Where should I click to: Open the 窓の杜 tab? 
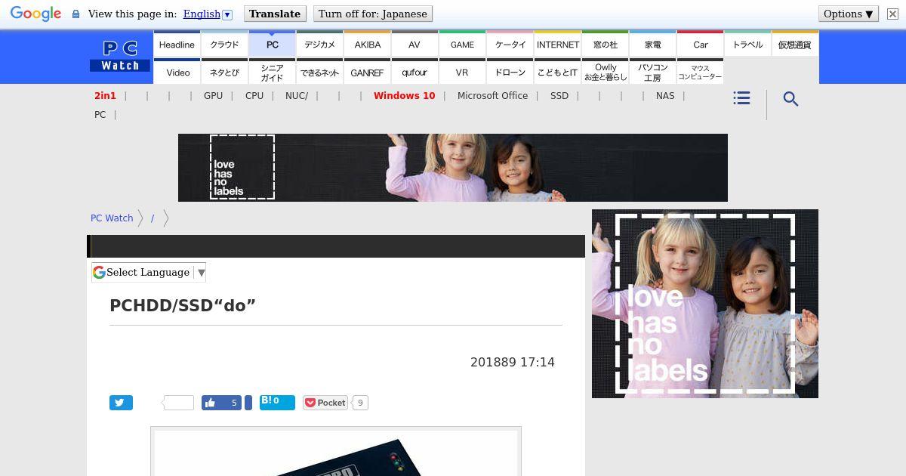click(605, 45)
